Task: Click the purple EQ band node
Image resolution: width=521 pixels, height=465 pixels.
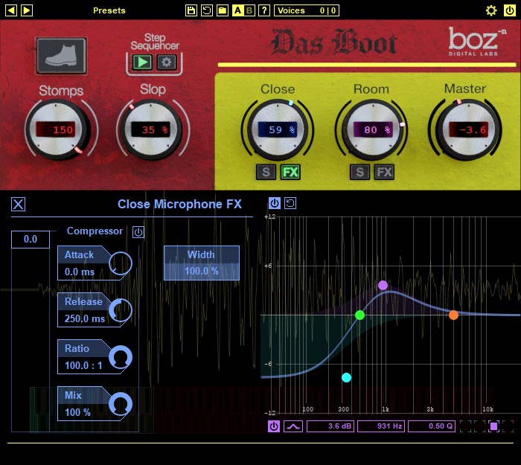Action: point(383,285)
